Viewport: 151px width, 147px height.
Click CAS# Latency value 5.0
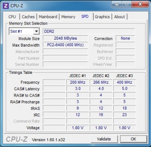125,89
